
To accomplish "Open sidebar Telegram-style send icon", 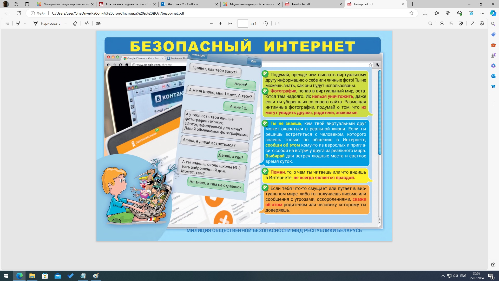I will click(x=493, y=86).
